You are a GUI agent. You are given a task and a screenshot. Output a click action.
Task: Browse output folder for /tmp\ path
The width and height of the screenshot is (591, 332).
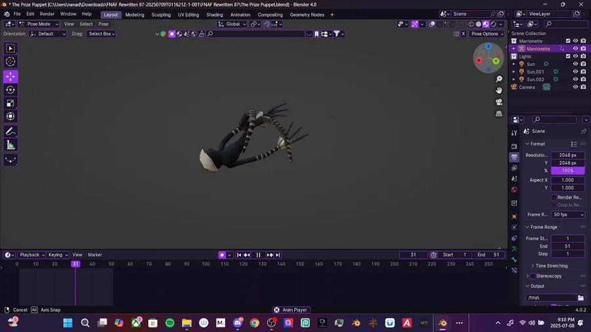coord(580,298)
